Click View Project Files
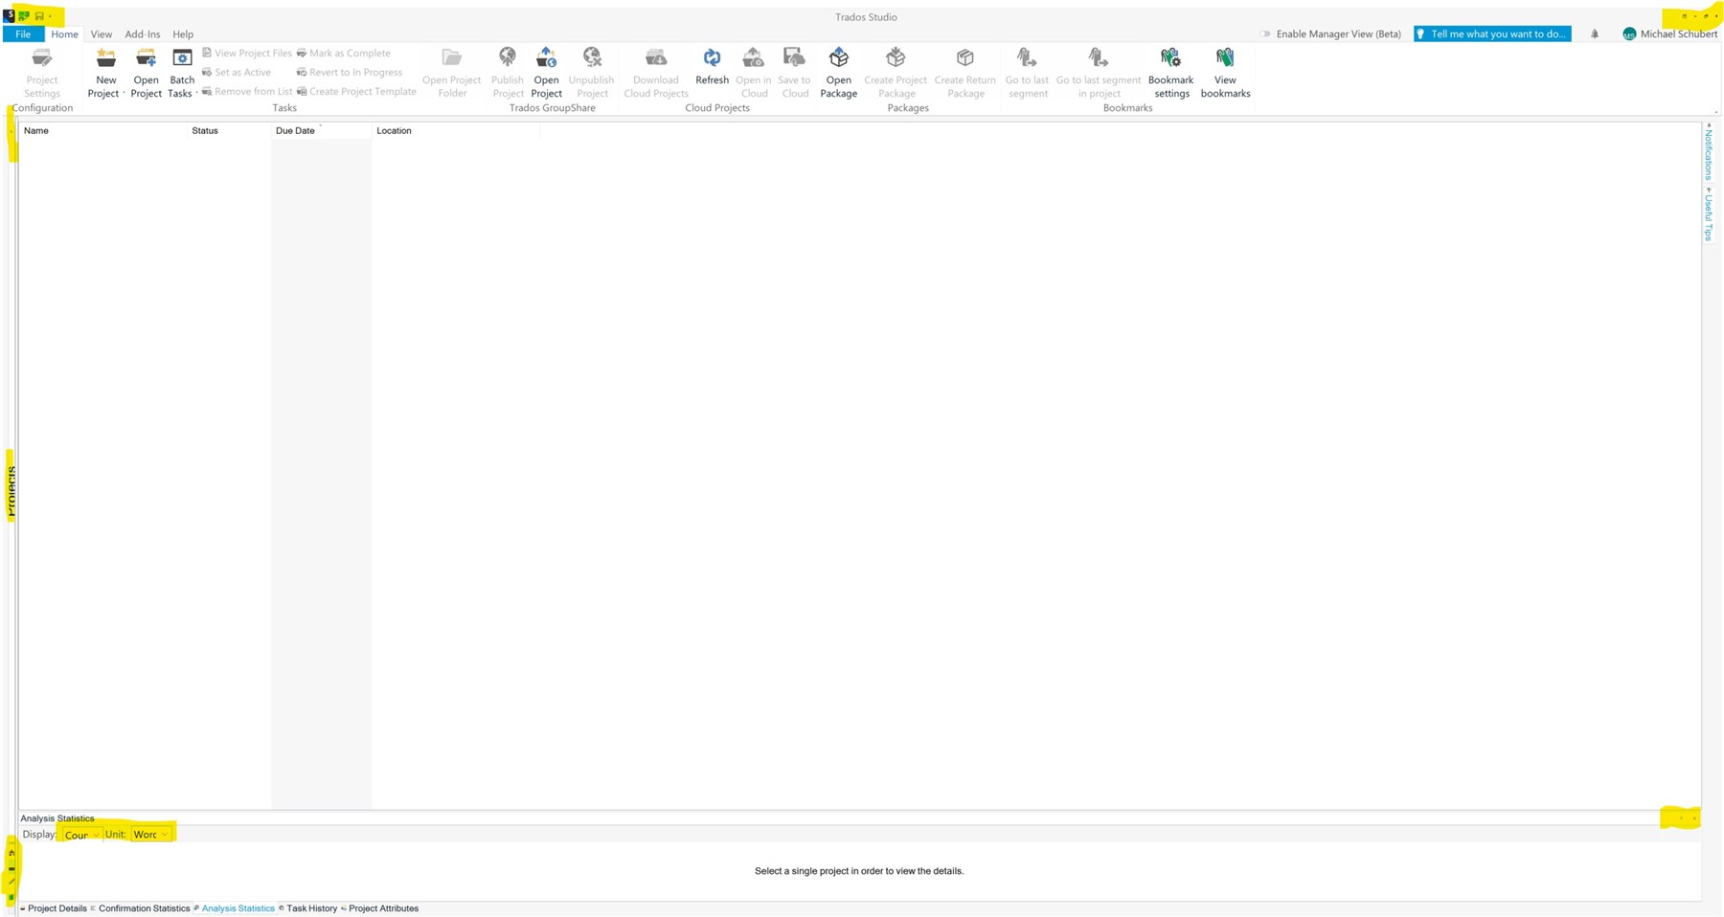The height and width of the screenshot is (917, 1724). click(x=247, y=54)
